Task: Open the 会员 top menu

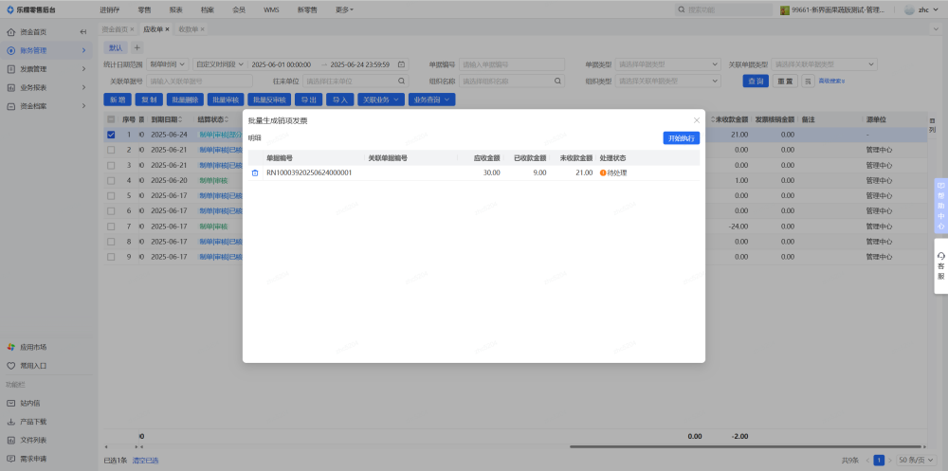Action: [238, 9]
